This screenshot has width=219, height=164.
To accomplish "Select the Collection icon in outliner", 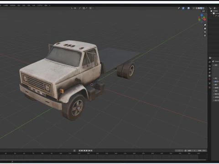I will point(214,13).
